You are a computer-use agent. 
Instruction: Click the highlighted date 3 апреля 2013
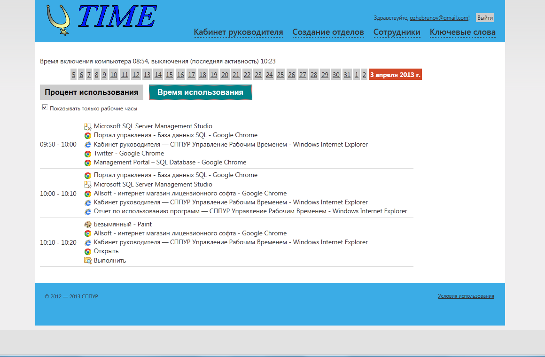coord(395,74)
